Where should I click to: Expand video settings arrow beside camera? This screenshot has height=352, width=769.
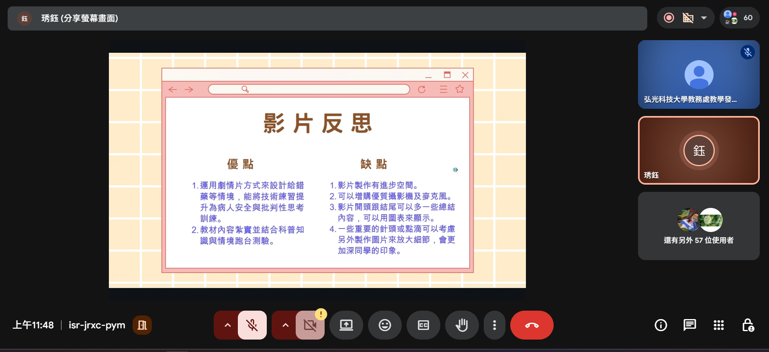(285, 325)
